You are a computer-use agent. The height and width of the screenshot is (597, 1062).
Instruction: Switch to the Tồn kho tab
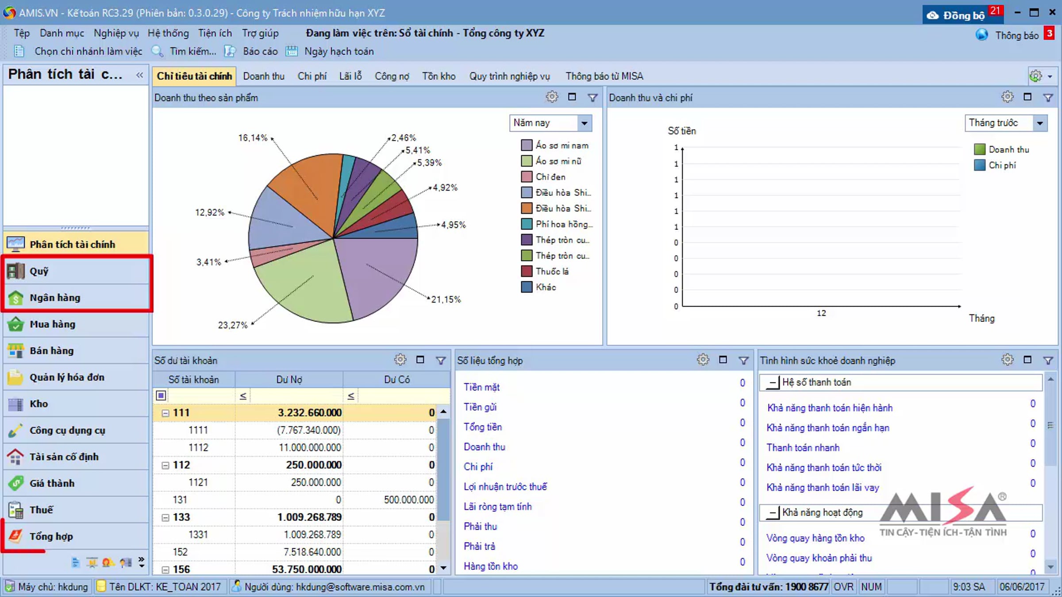point(439,76)
